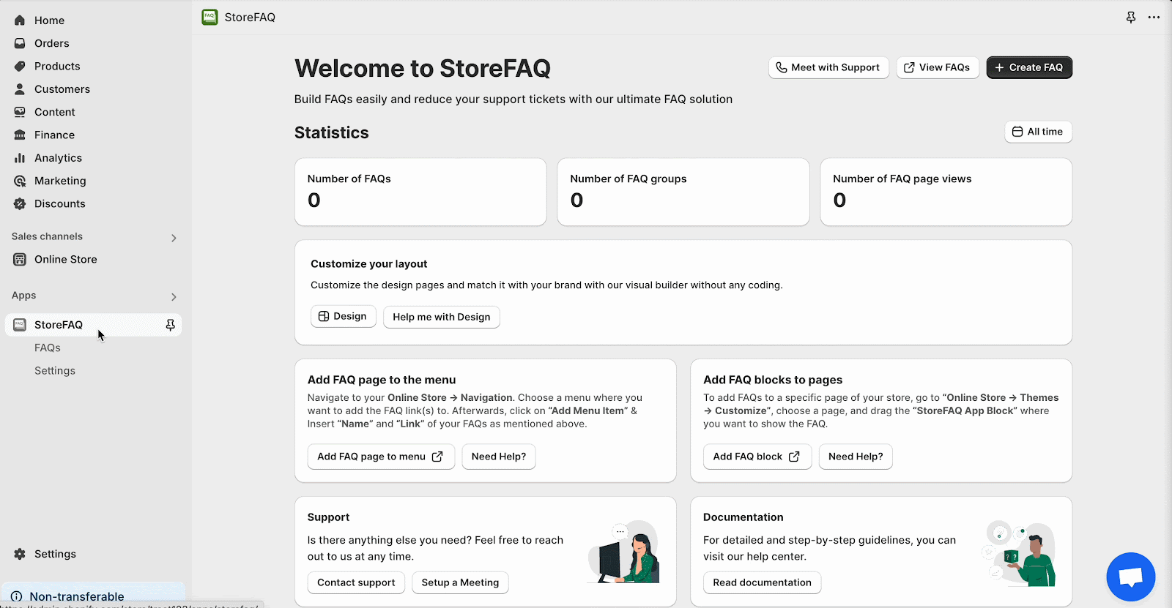Expand the Apps section chevron
1172x608 pixels.
(174, 297)
